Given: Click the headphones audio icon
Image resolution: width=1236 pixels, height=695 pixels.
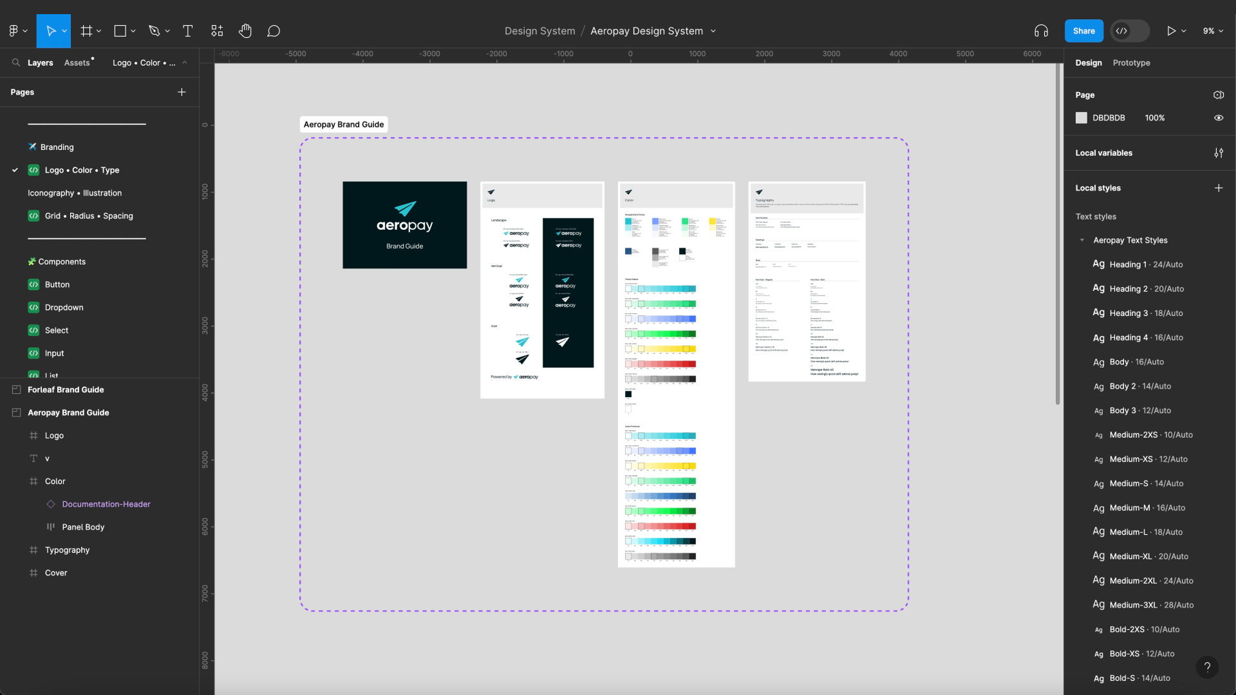Looking at the screenshot, I should [1041, 30].
